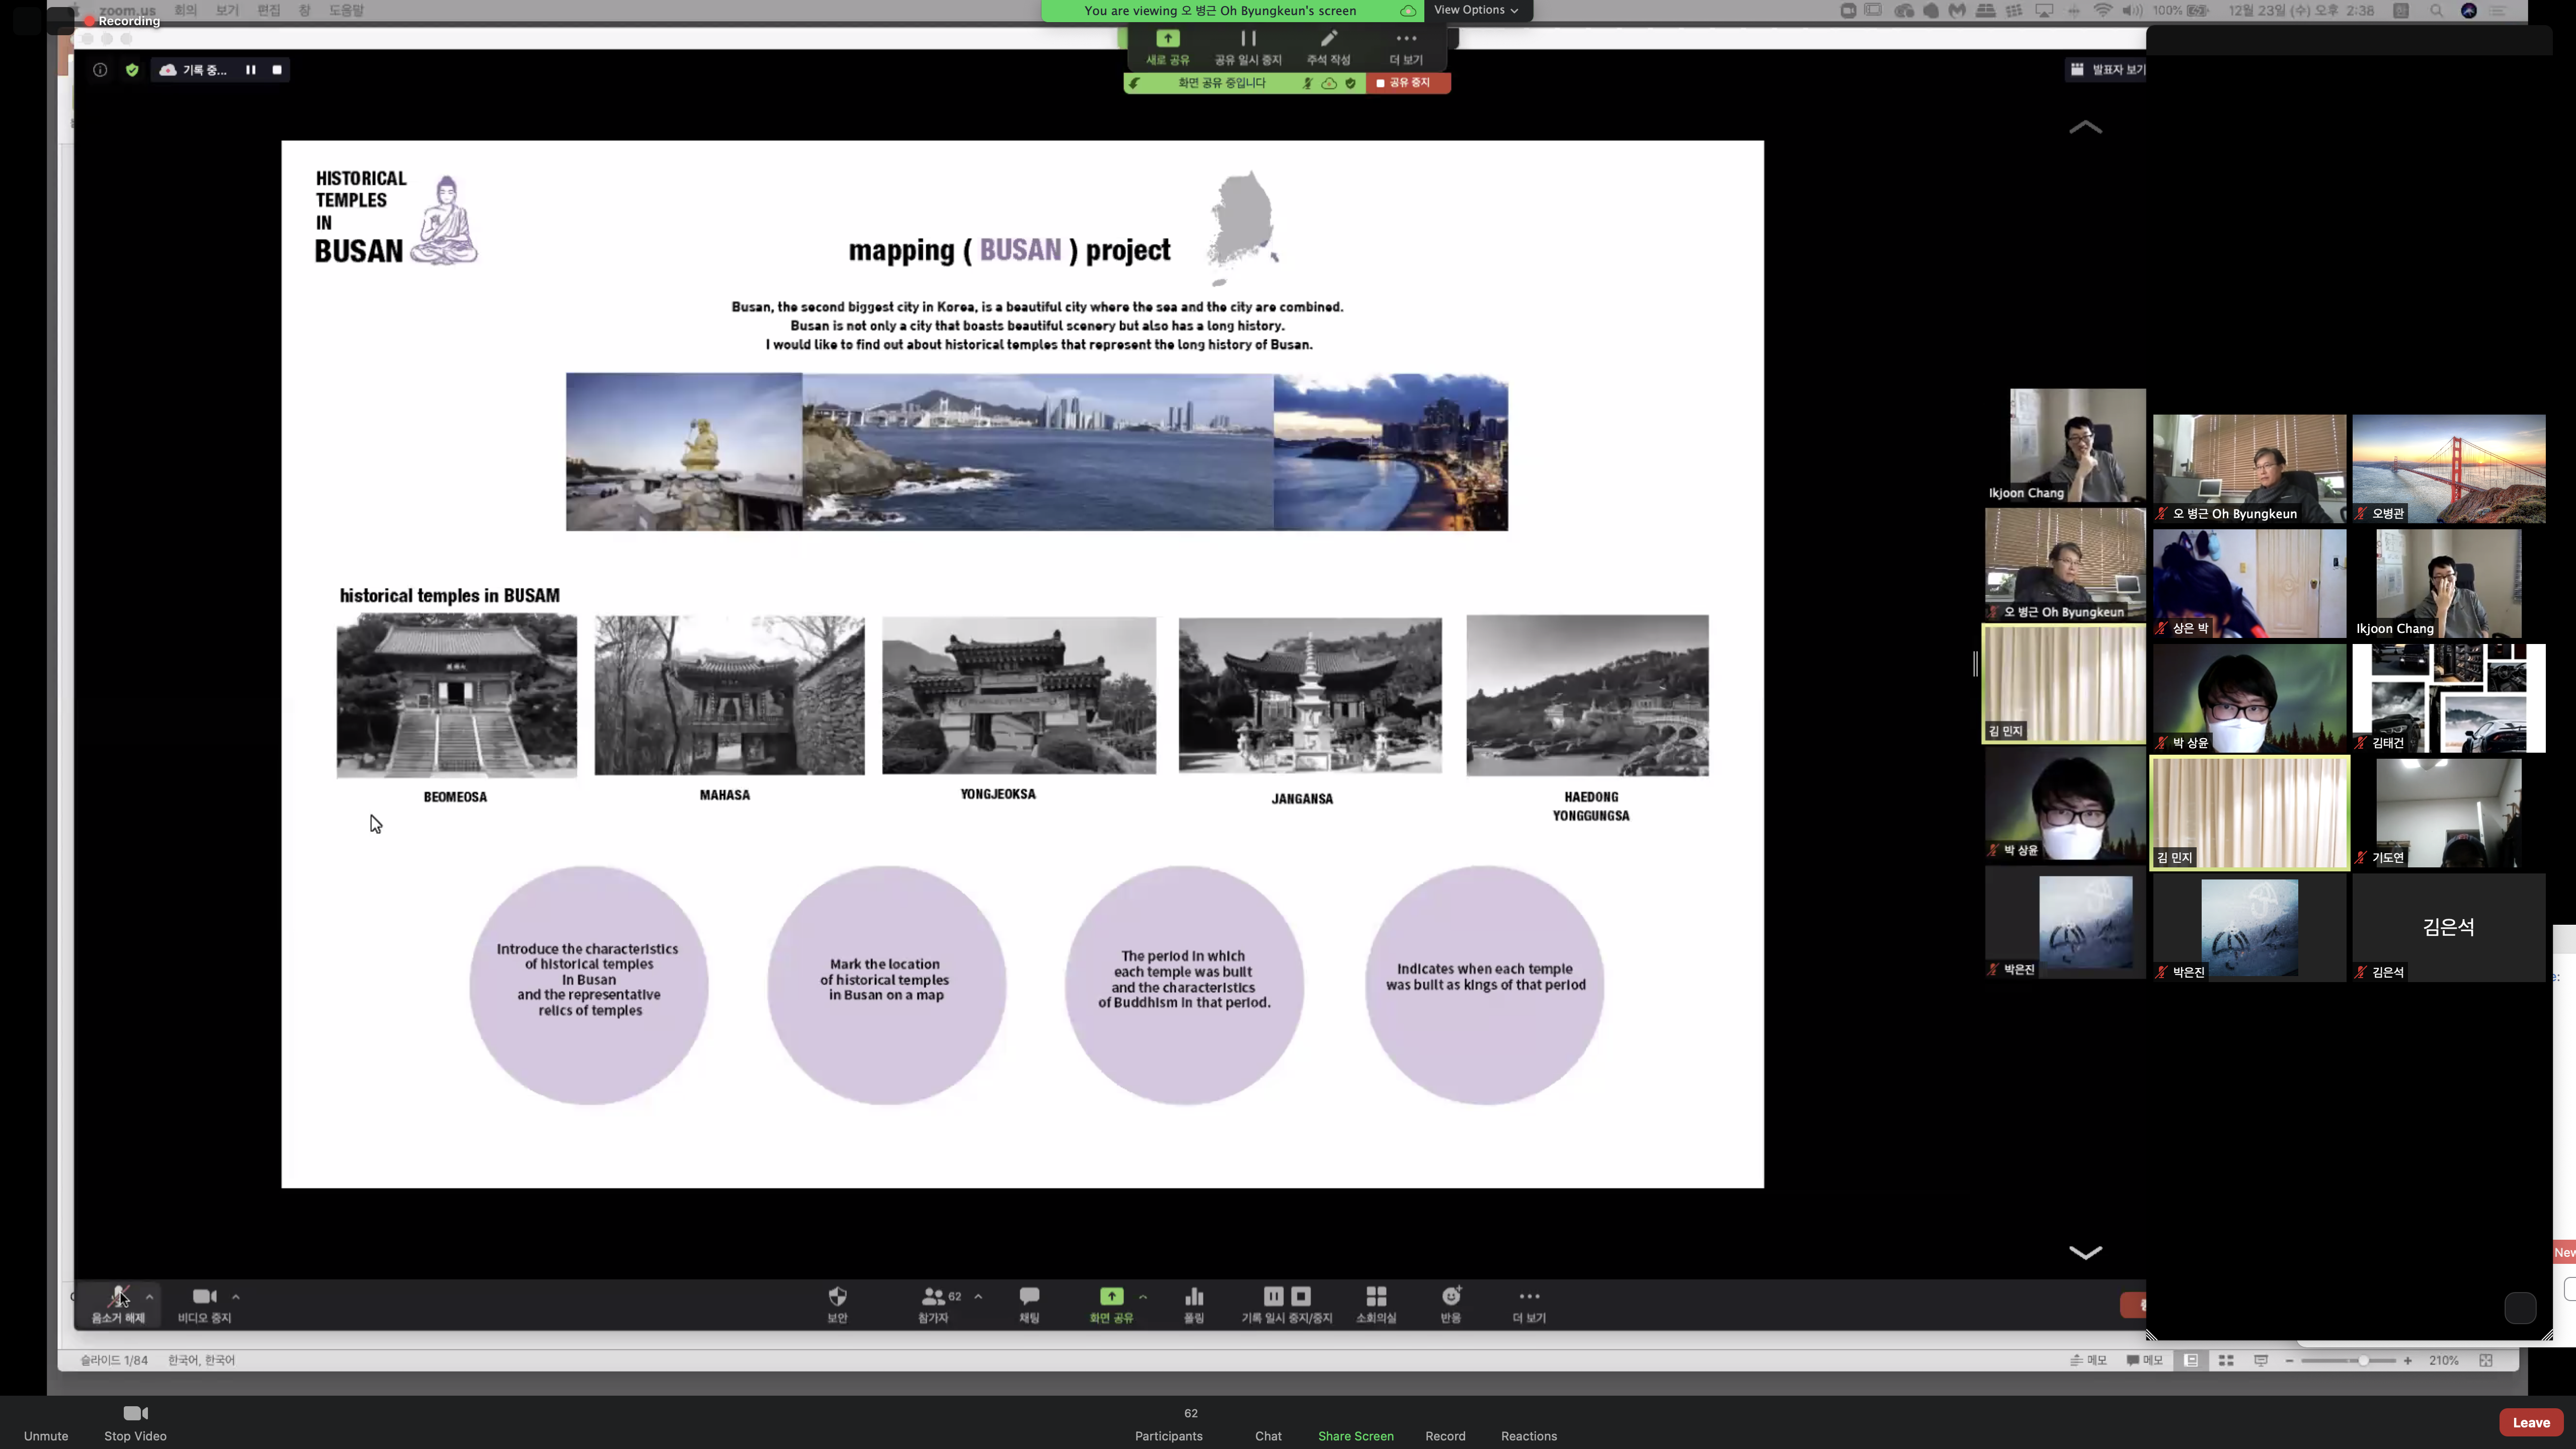Viewport: 2576px width, 1449px height.
Task: Open the 창 menu in the menu bar
Action: click(x=305, y=10)
